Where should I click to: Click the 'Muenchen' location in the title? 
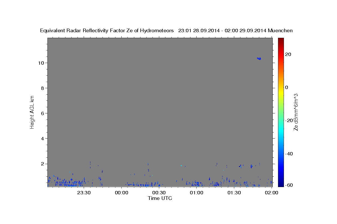[280, 31]
